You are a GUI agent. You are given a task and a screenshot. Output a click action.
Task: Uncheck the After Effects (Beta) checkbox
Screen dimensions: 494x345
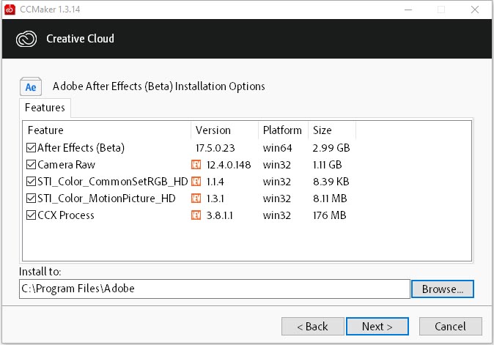(31, 148)
